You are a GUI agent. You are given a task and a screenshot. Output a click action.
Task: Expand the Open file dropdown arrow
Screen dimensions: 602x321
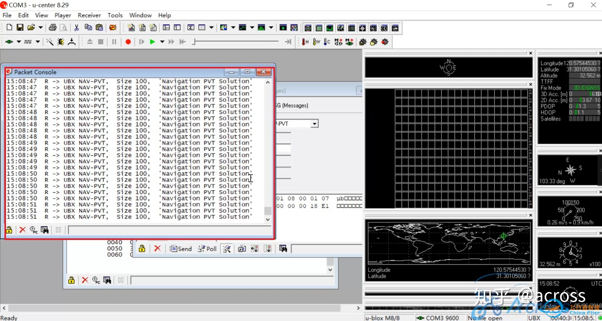[40, 28]
